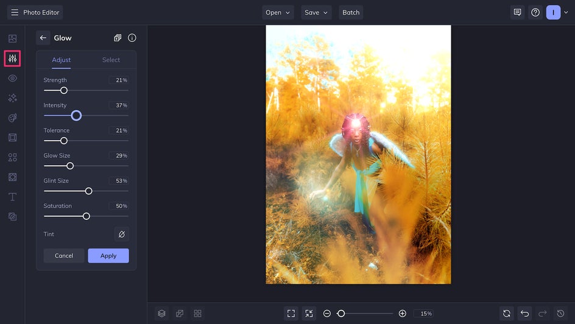Click the Glow Size value field 29%
Viewport: 575px width, 324px height.
click(x=119, y=156)
